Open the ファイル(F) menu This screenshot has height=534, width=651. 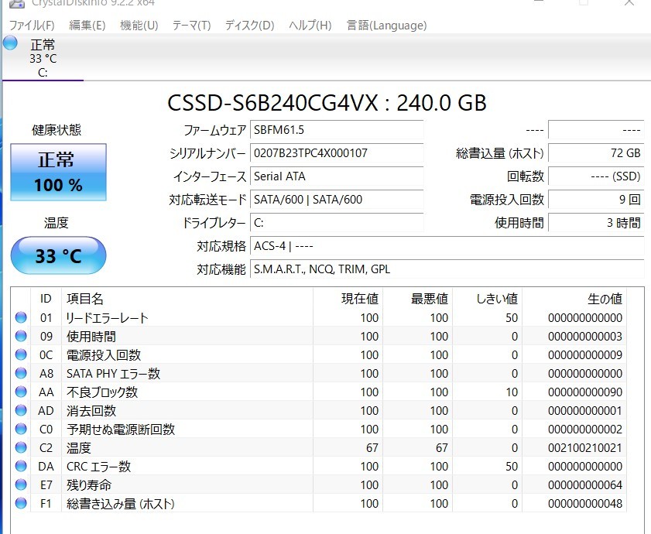pos(32,26)
